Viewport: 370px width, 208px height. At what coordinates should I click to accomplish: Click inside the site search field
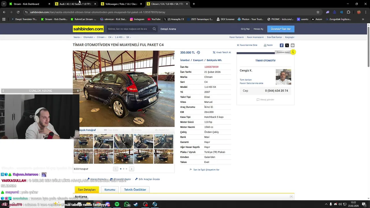[129, 29]
